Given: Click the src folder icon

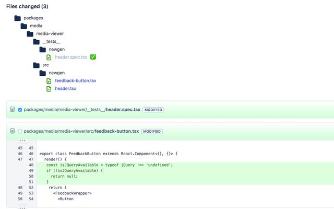Looking at the screenshot, I should (x=37, y=65).
